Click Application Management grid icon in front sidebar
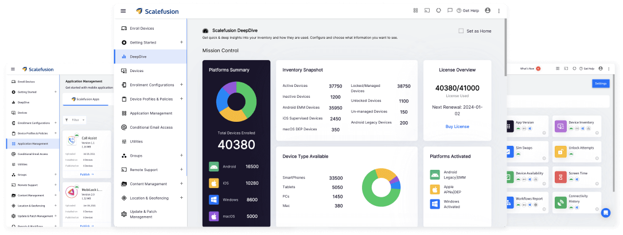 click(x=124, y=113)
